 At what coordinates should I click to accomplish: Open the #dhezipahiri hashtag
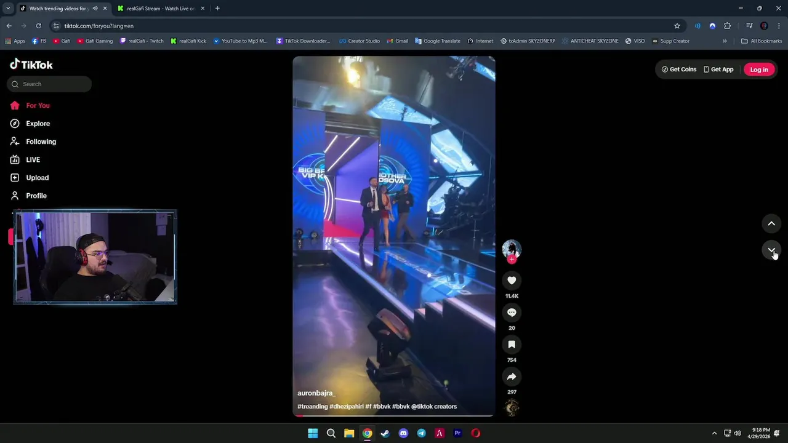coord(347,407)
